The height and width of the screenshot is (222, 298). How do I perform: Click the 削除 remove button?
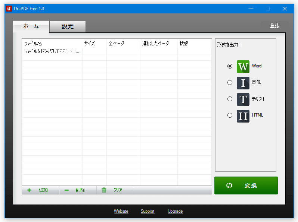click(78, 190)
